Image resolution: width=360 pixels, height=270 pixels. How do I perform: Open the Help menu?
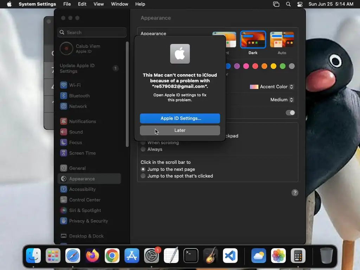[x=140, y=4]
